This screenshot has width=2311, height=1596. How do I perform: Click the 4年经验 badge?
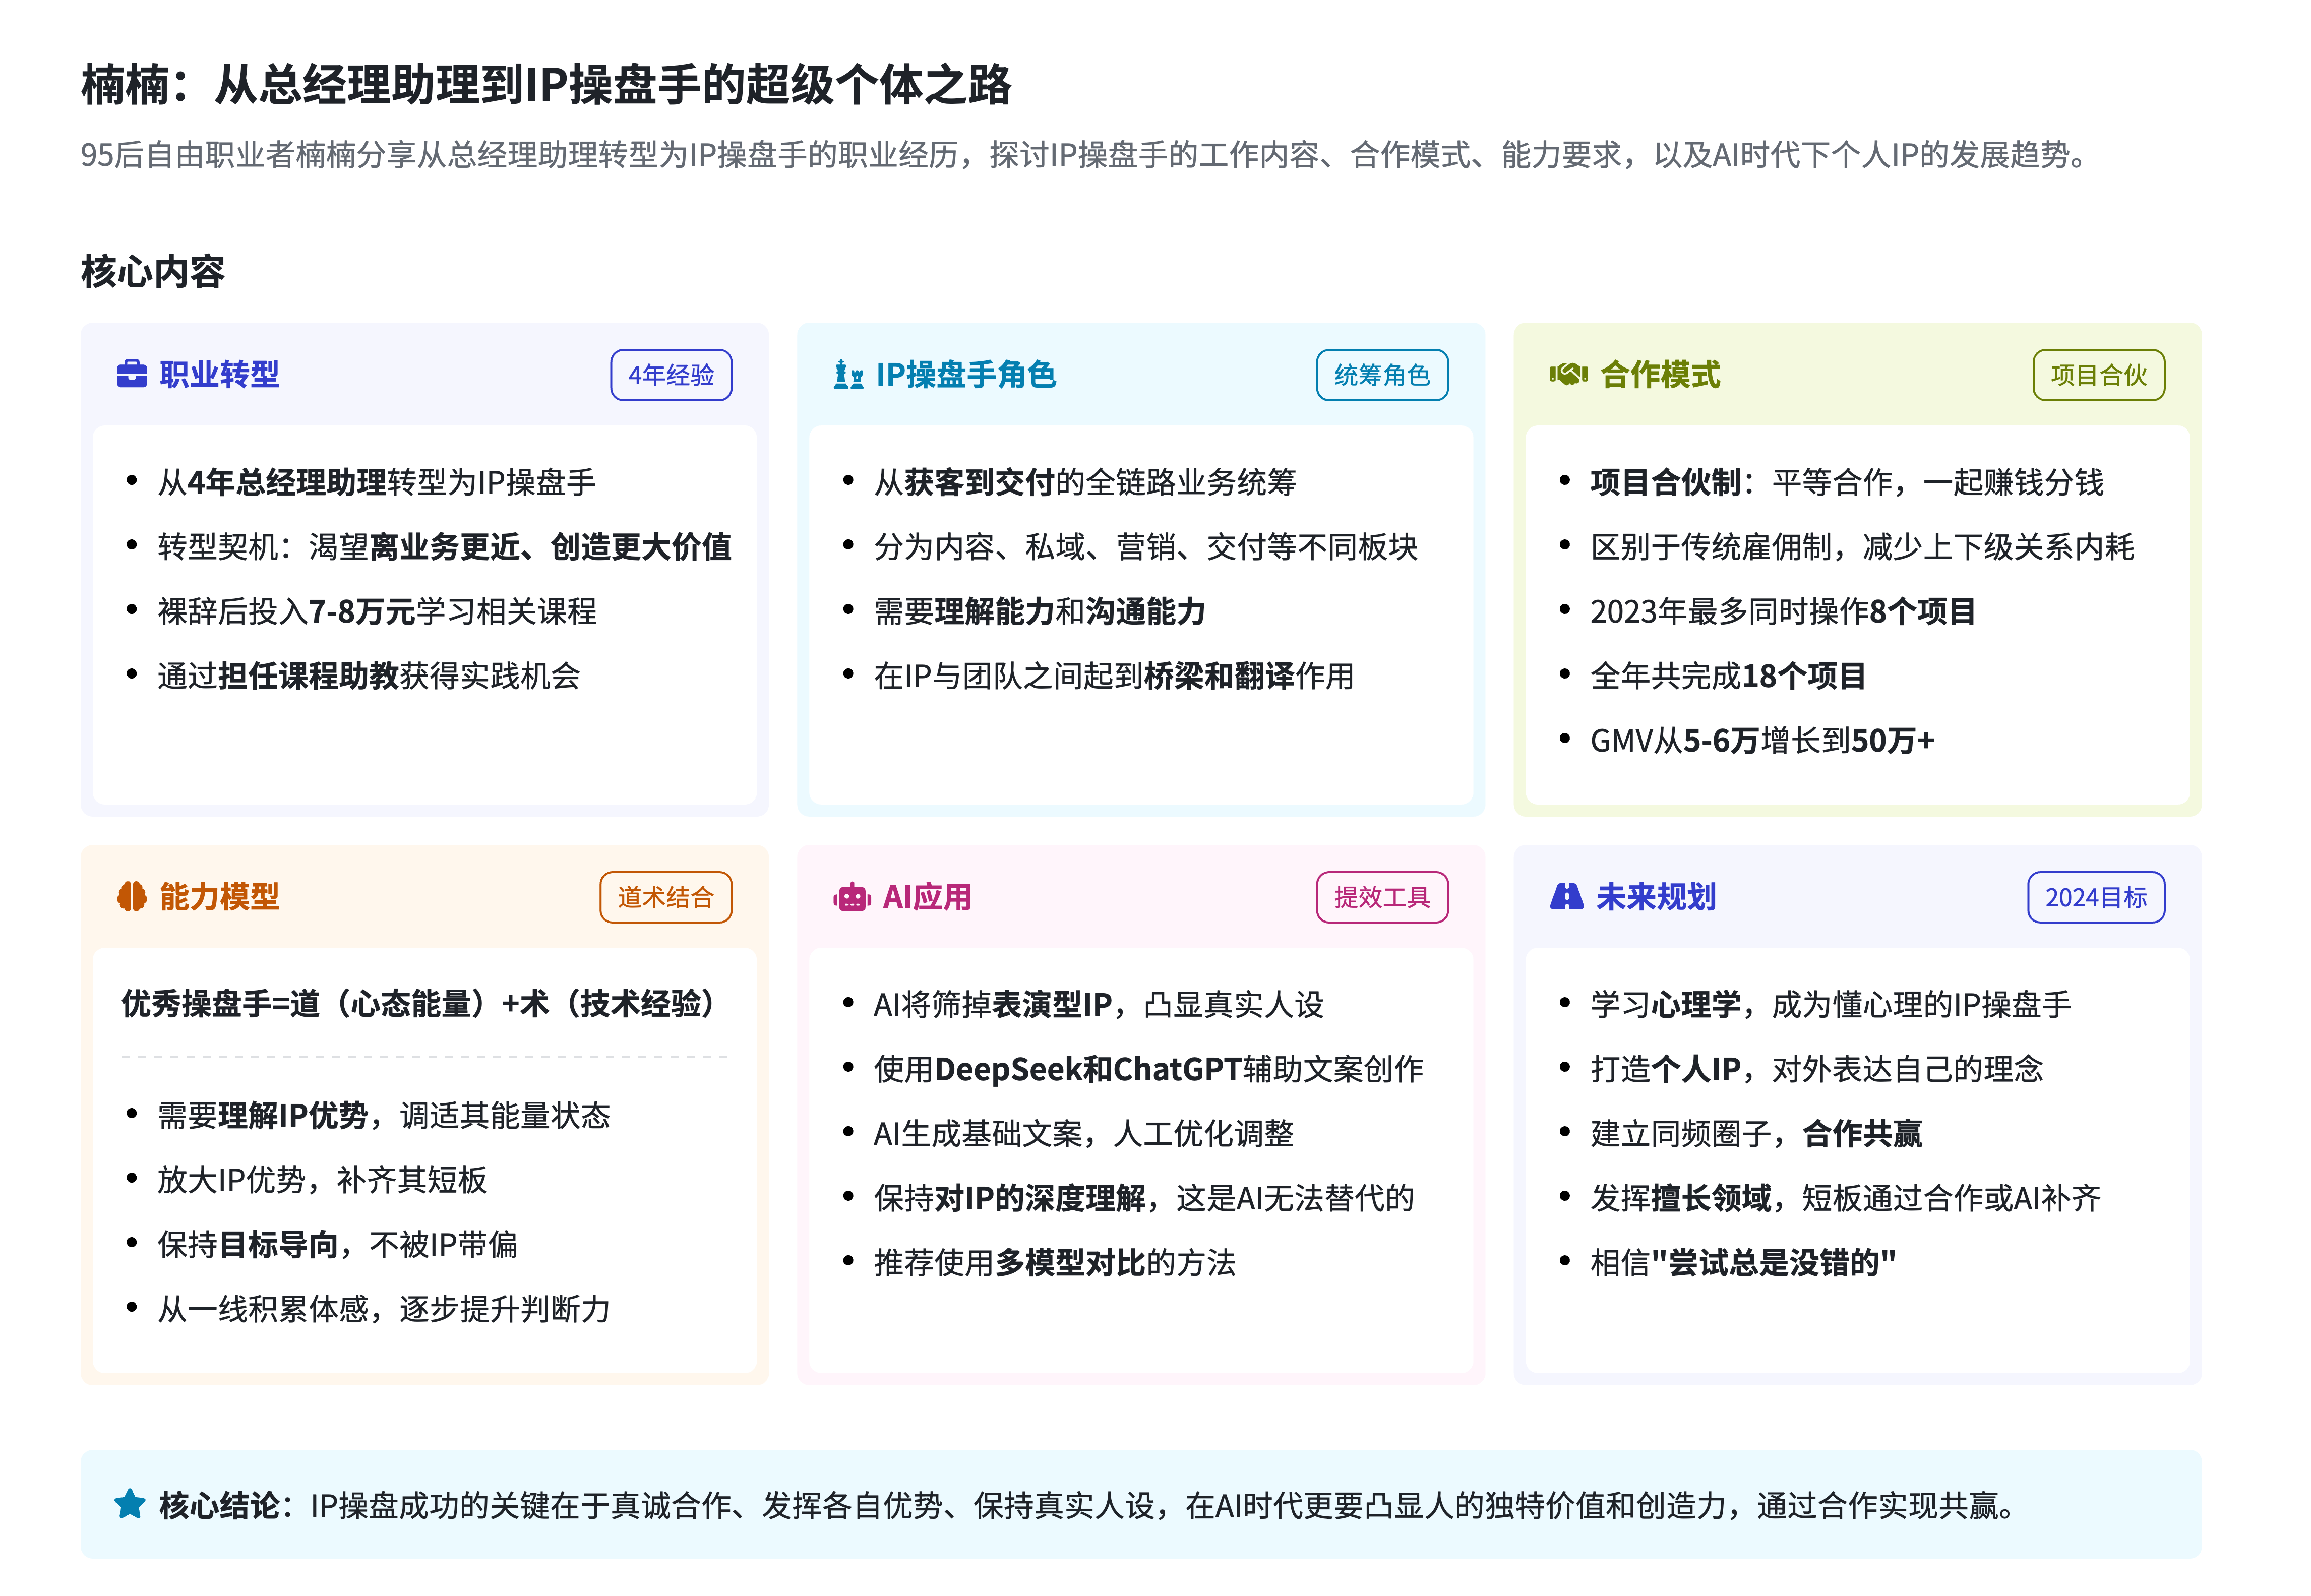point(671,375)
